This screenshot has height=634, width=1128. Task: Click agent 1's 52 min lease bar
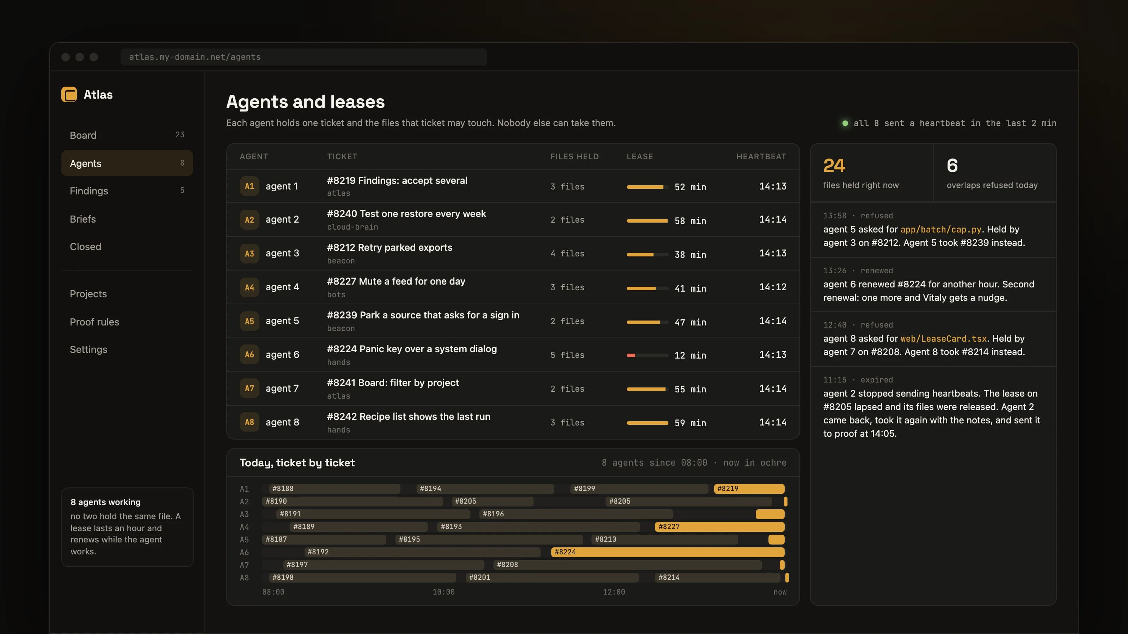(647, 187)
